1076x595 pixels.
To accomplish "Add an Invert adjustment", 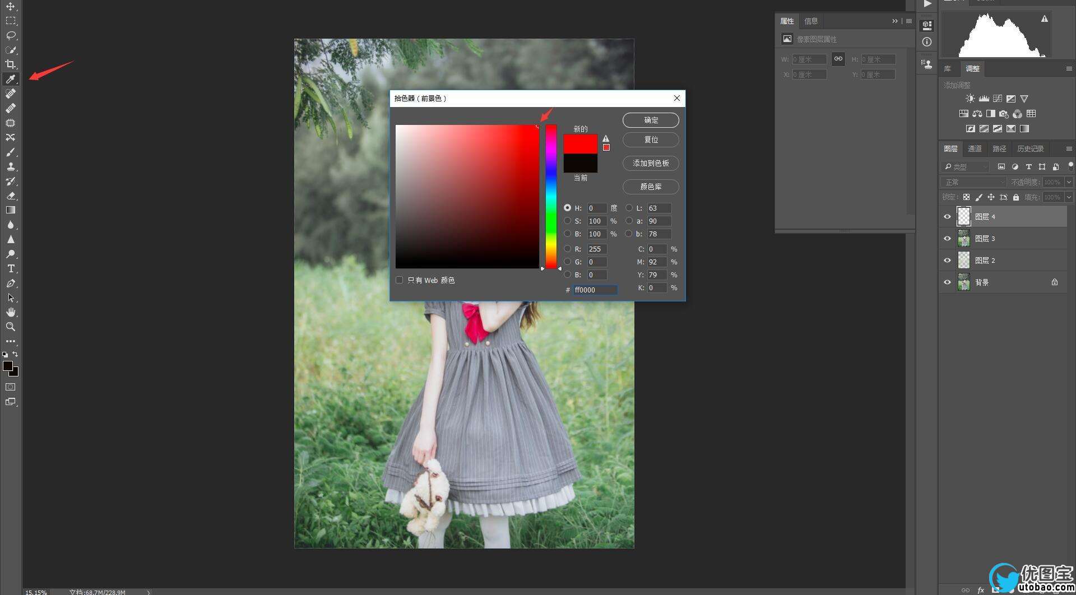I will [x=970, y=129].
